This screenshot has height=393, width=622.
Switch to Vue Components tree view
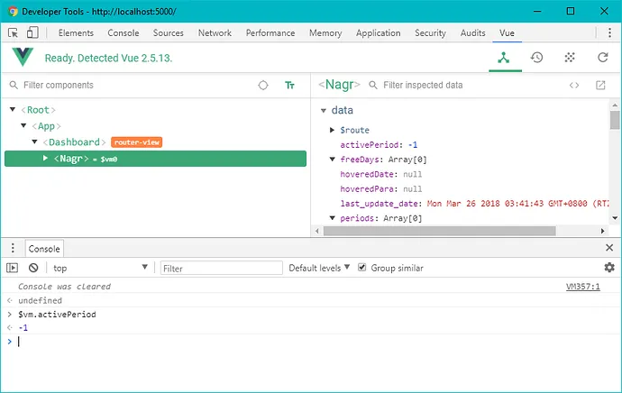tap(504, 58)
